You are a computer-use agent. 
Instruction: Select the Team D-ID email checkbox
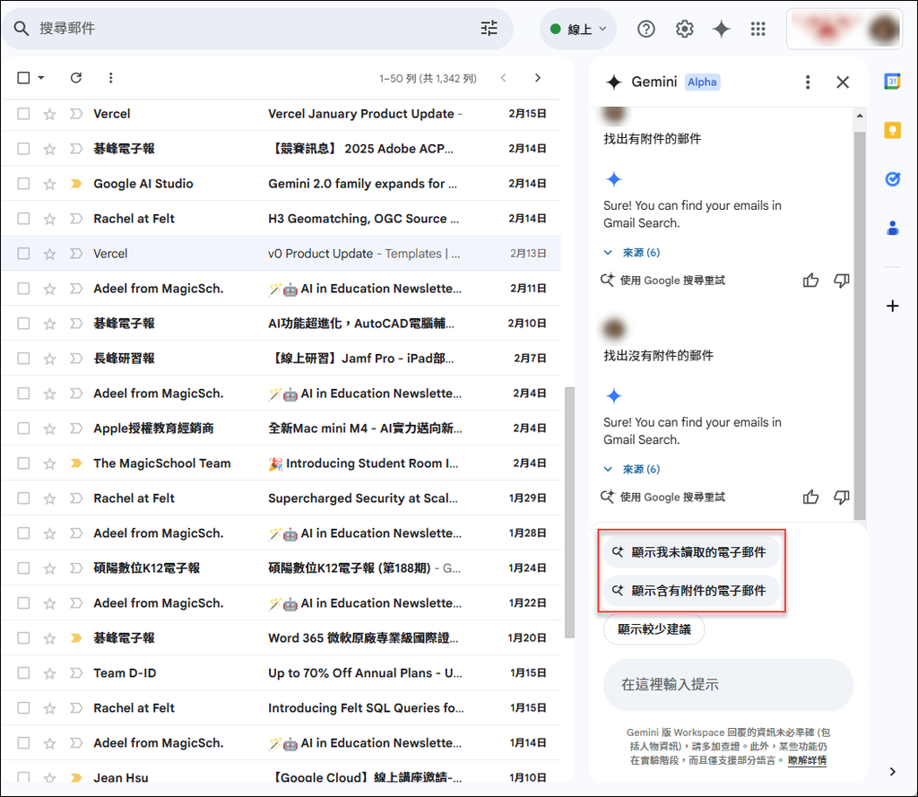[x=23, y=673]
